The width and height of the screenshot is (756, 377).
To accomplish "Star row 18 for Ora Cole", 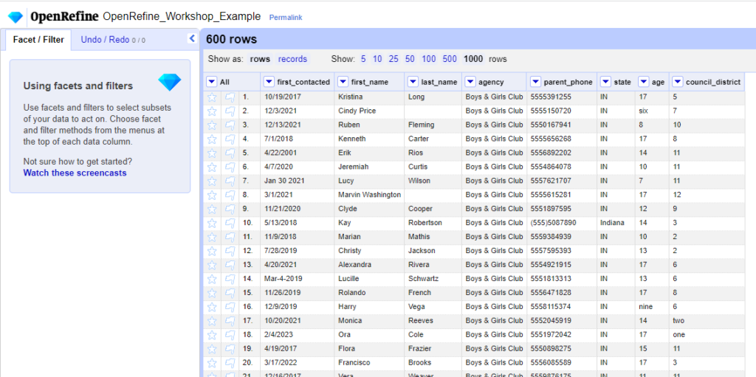I will click(212, 335).
